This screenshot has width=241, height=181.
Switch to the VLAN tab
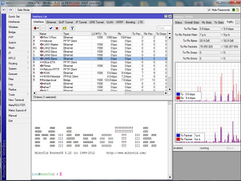(110, 22)
